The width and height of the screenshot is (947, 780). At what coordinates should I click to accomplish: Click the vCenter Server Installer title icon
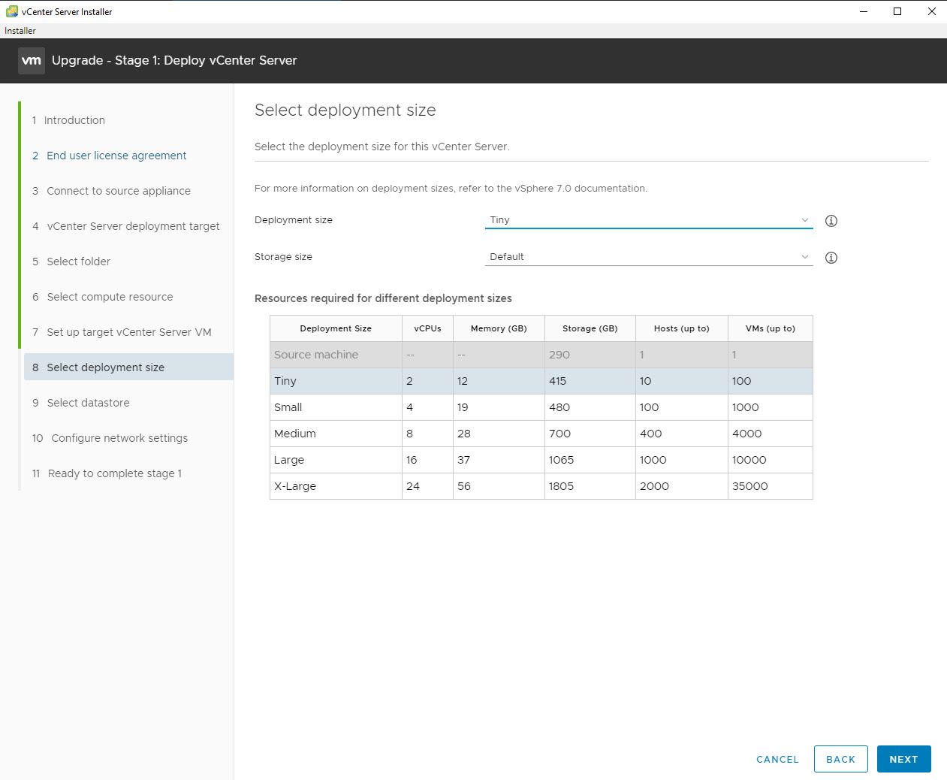coord(11,11)
